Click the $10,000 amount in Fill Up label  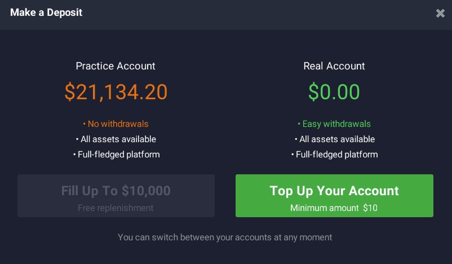(x=147, y=191)
